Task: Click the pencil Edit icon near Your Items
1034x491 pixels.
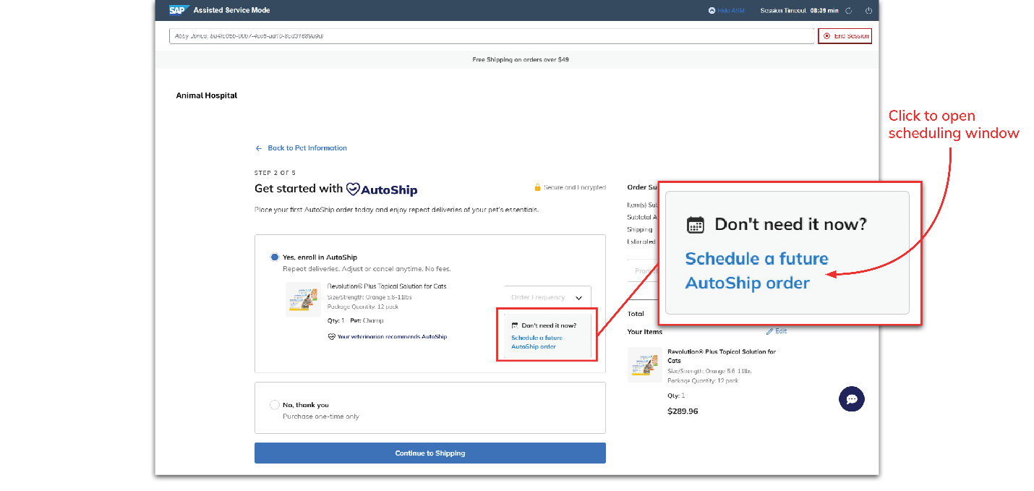Action: point(770,331)
